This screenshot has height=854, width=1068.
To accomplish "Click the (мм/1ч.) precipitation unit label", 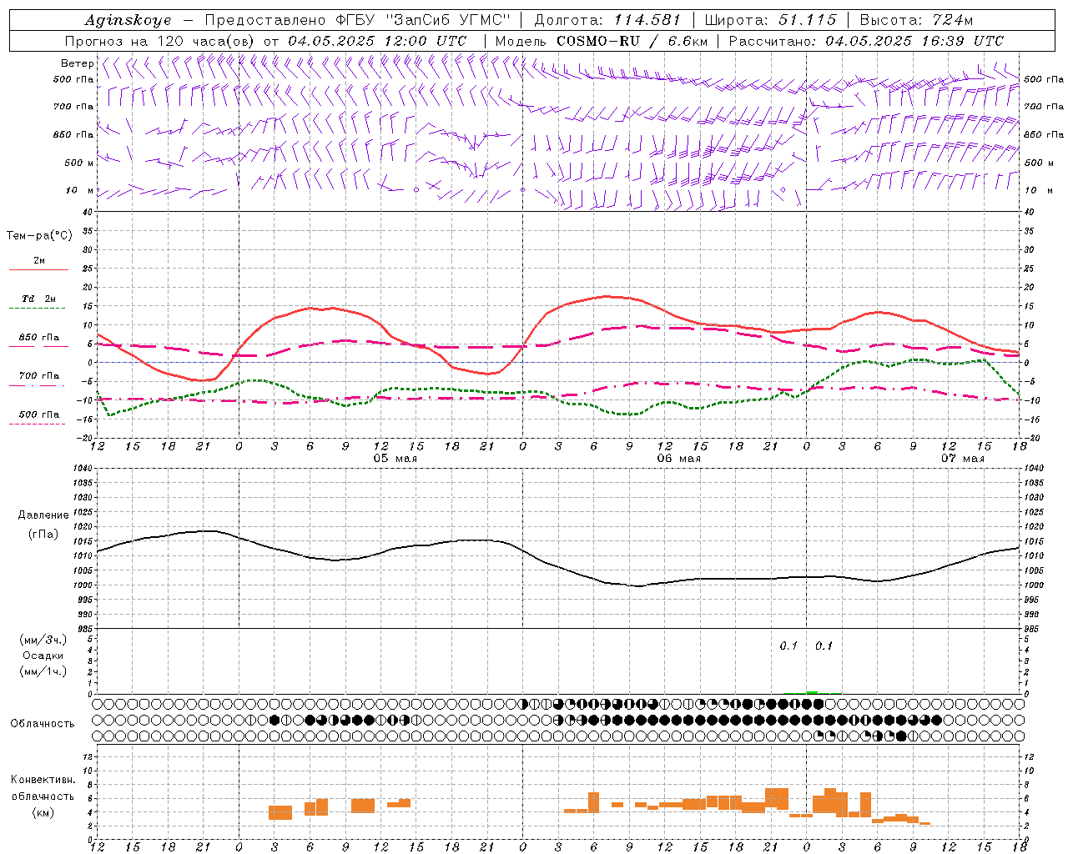I will (43, 672).
